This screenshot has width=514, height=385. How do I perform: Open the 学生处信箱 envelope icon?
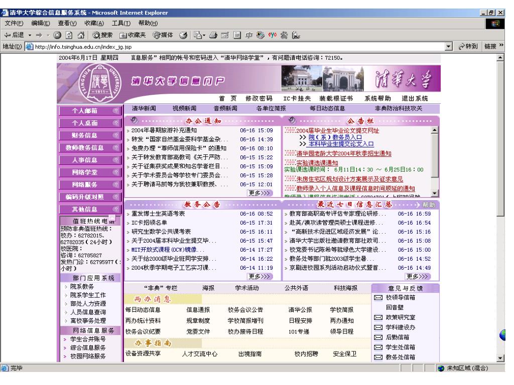point(378,347)
